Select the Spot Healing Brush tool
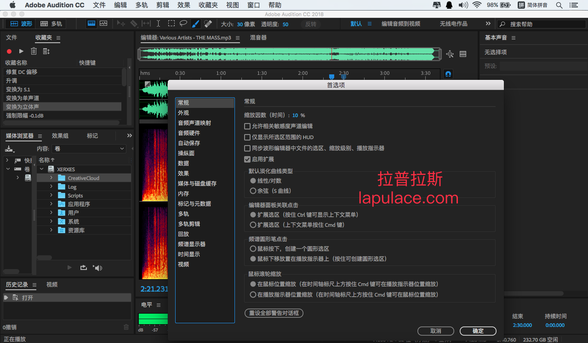This screenshot has height=343, width=588. pyautogui.click(x=208, y=23)
